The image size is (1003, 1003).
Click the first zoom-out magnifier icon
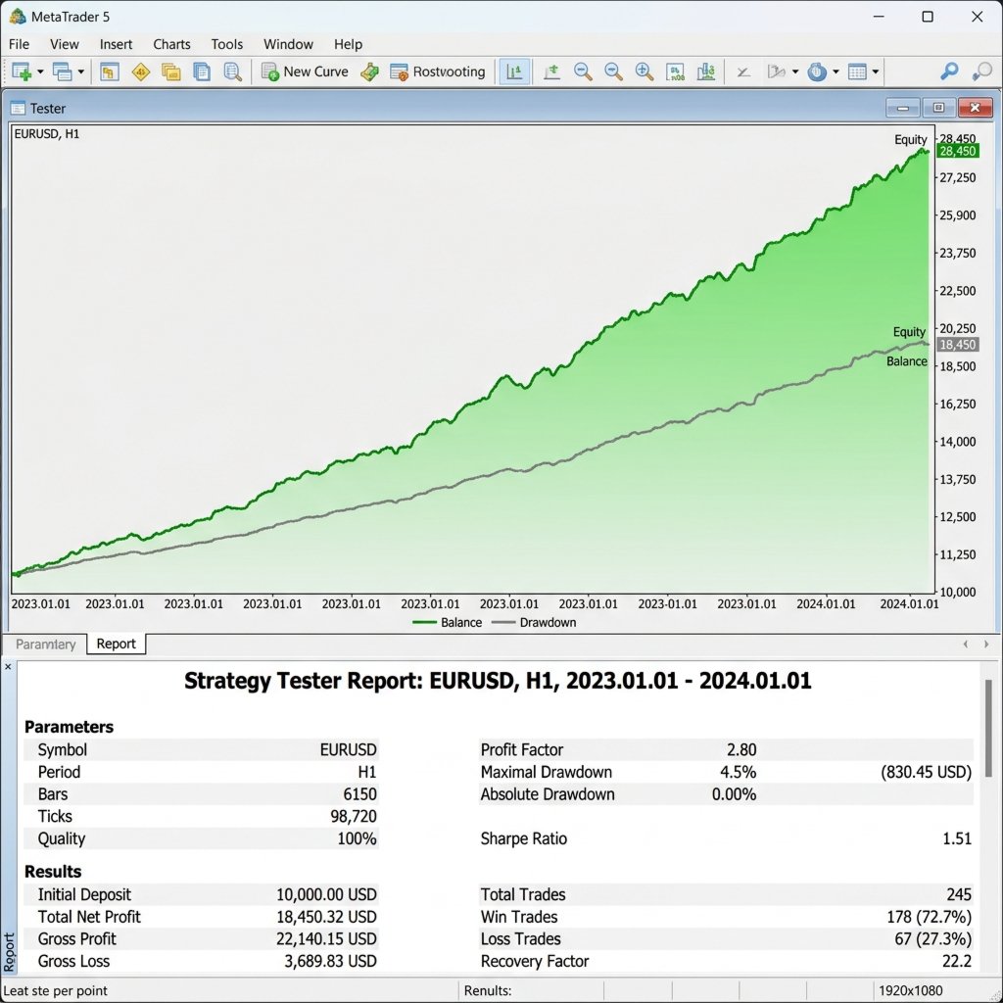pos(583,72)
